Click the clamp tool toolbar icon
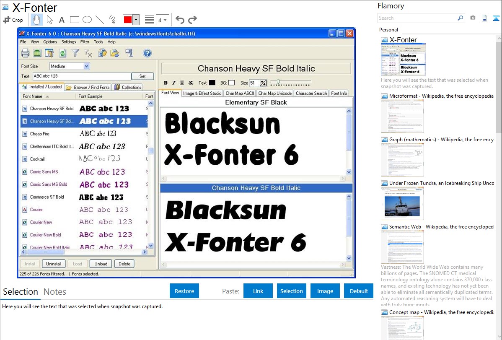 129,53
